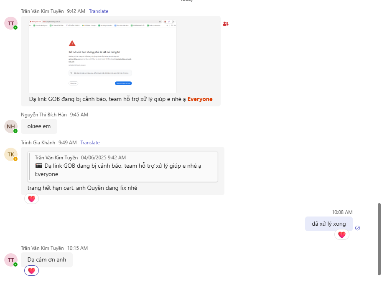Screen dimensions: 382x287
Task: Click Trần Văn Kim Tuyền's avatar at 9:42 AM
Action: (x=11, y=23)
